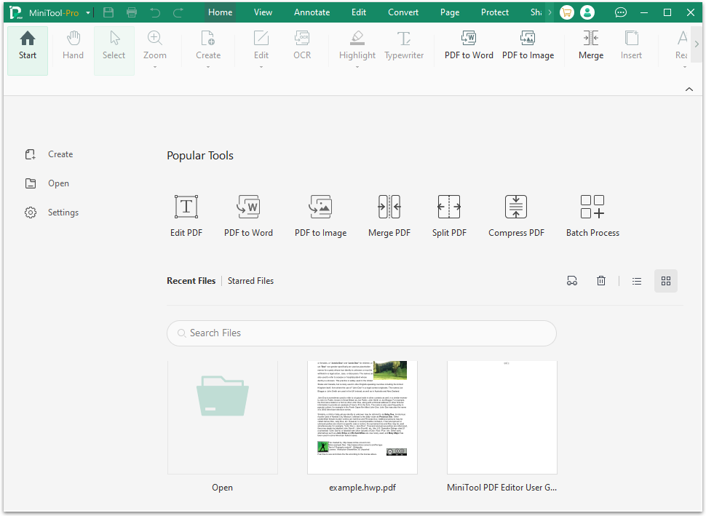Click the Edit tool in ribbon

[261, 45]
